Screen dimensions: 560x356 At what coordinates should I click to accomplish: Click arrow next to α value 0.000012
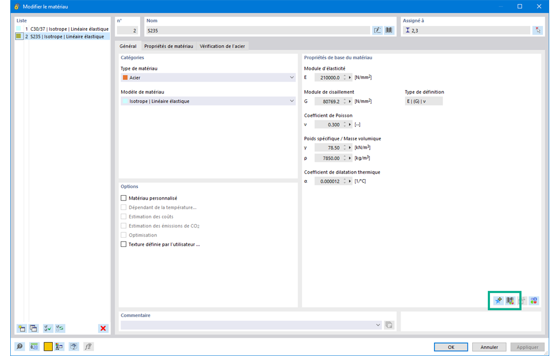pos(350,181)
